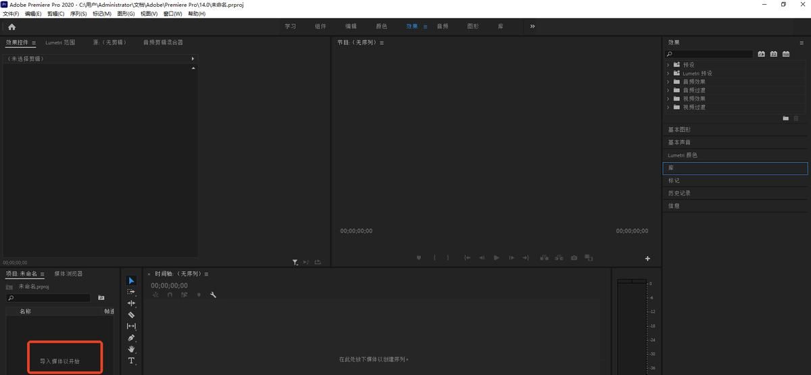Open workspace overflow chevron menu
This screenshot has height=375, width=811.
pyautogui.click(x=533, y=26)
